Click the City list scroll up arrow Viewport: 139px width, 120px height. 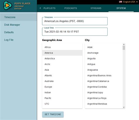tap(124, 45)
